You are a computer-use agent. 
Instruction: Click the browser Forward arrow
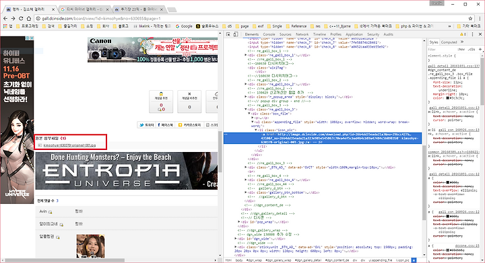[13, 19]
